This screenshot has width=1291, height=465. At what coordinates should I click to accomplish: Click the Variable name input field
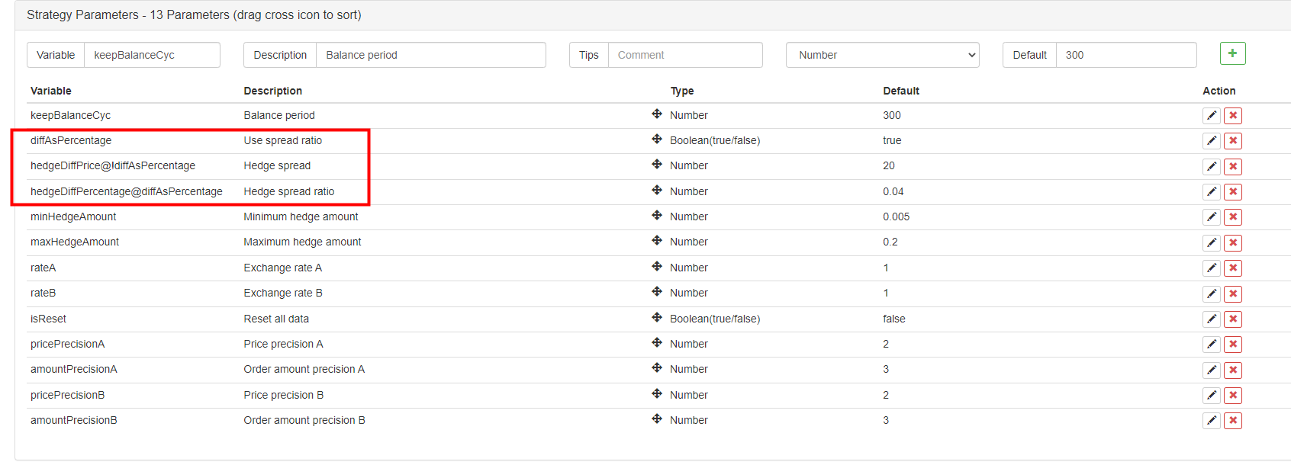151,55
